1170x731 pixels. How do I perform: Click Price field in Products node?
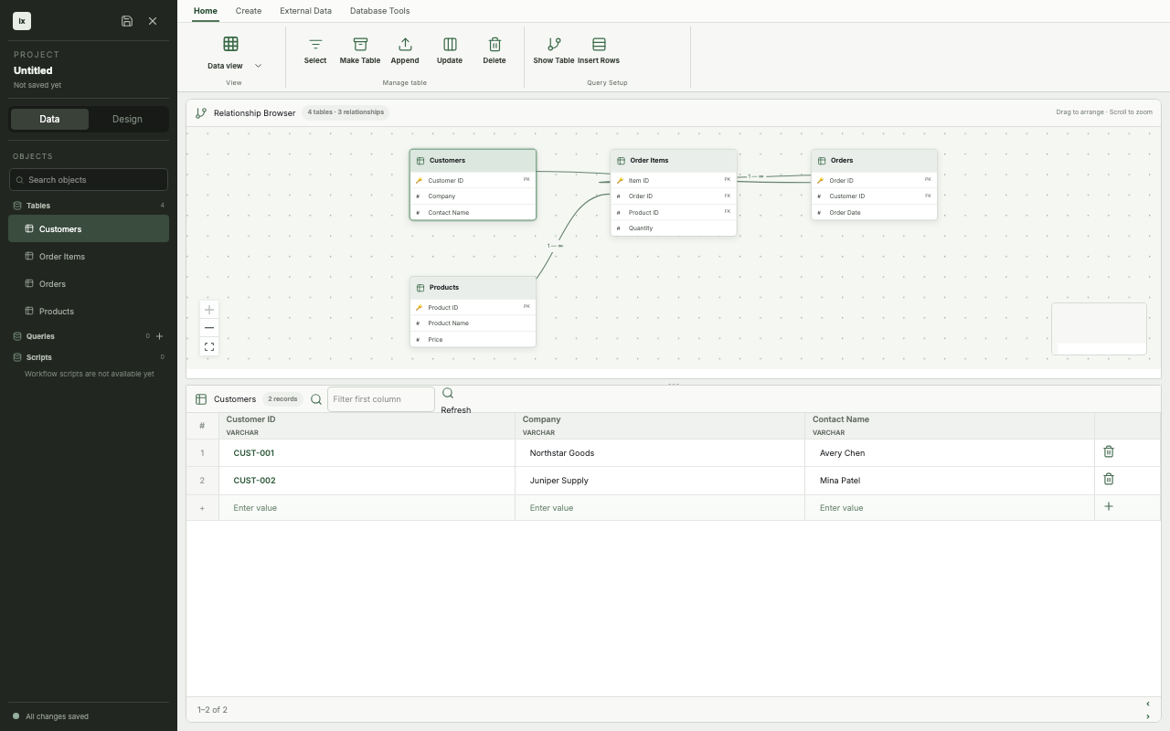[x=473, y=340]
